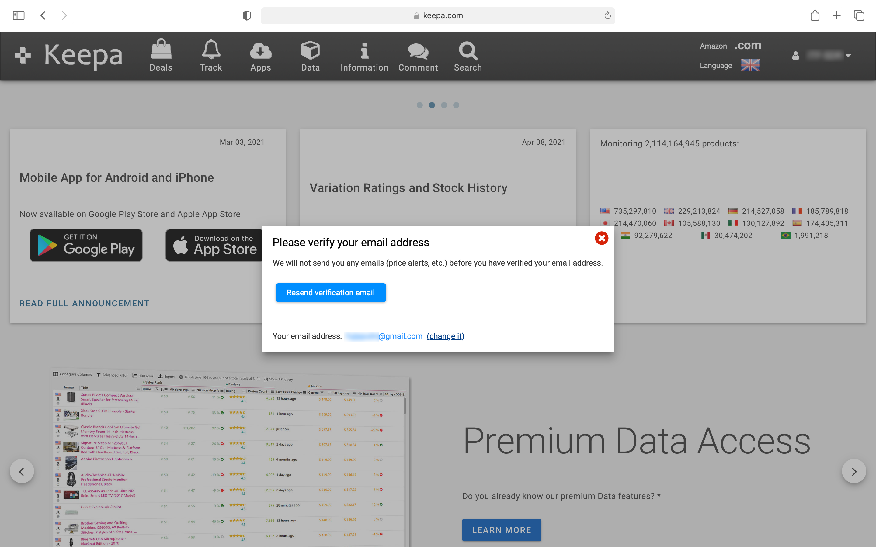Open the Amazon .com domain selector

pyautogui.click(x=748, y=46)
